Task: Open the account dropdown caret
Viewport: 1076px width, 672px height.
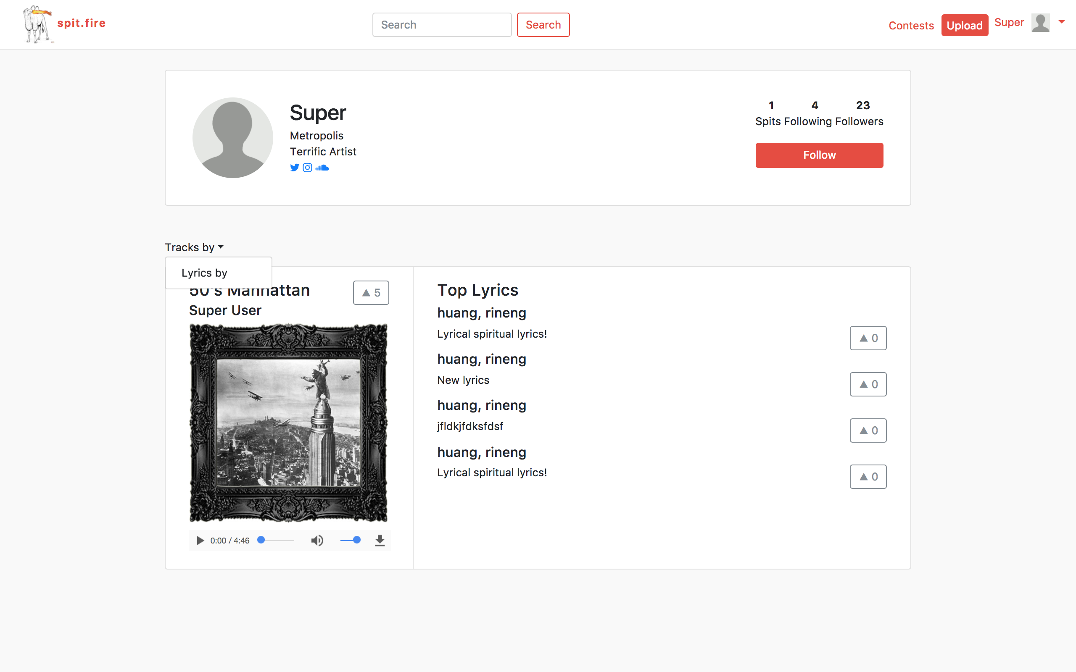Action: tap(1061, 22)
